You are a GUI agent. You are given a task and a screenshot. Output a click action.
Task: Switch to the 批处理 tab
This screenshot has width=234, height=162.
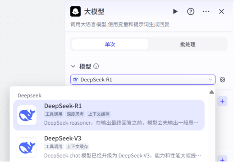click(x=188, y=44)
